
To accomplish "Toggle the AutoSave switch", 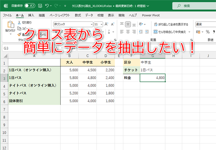I will click(30, 6).
